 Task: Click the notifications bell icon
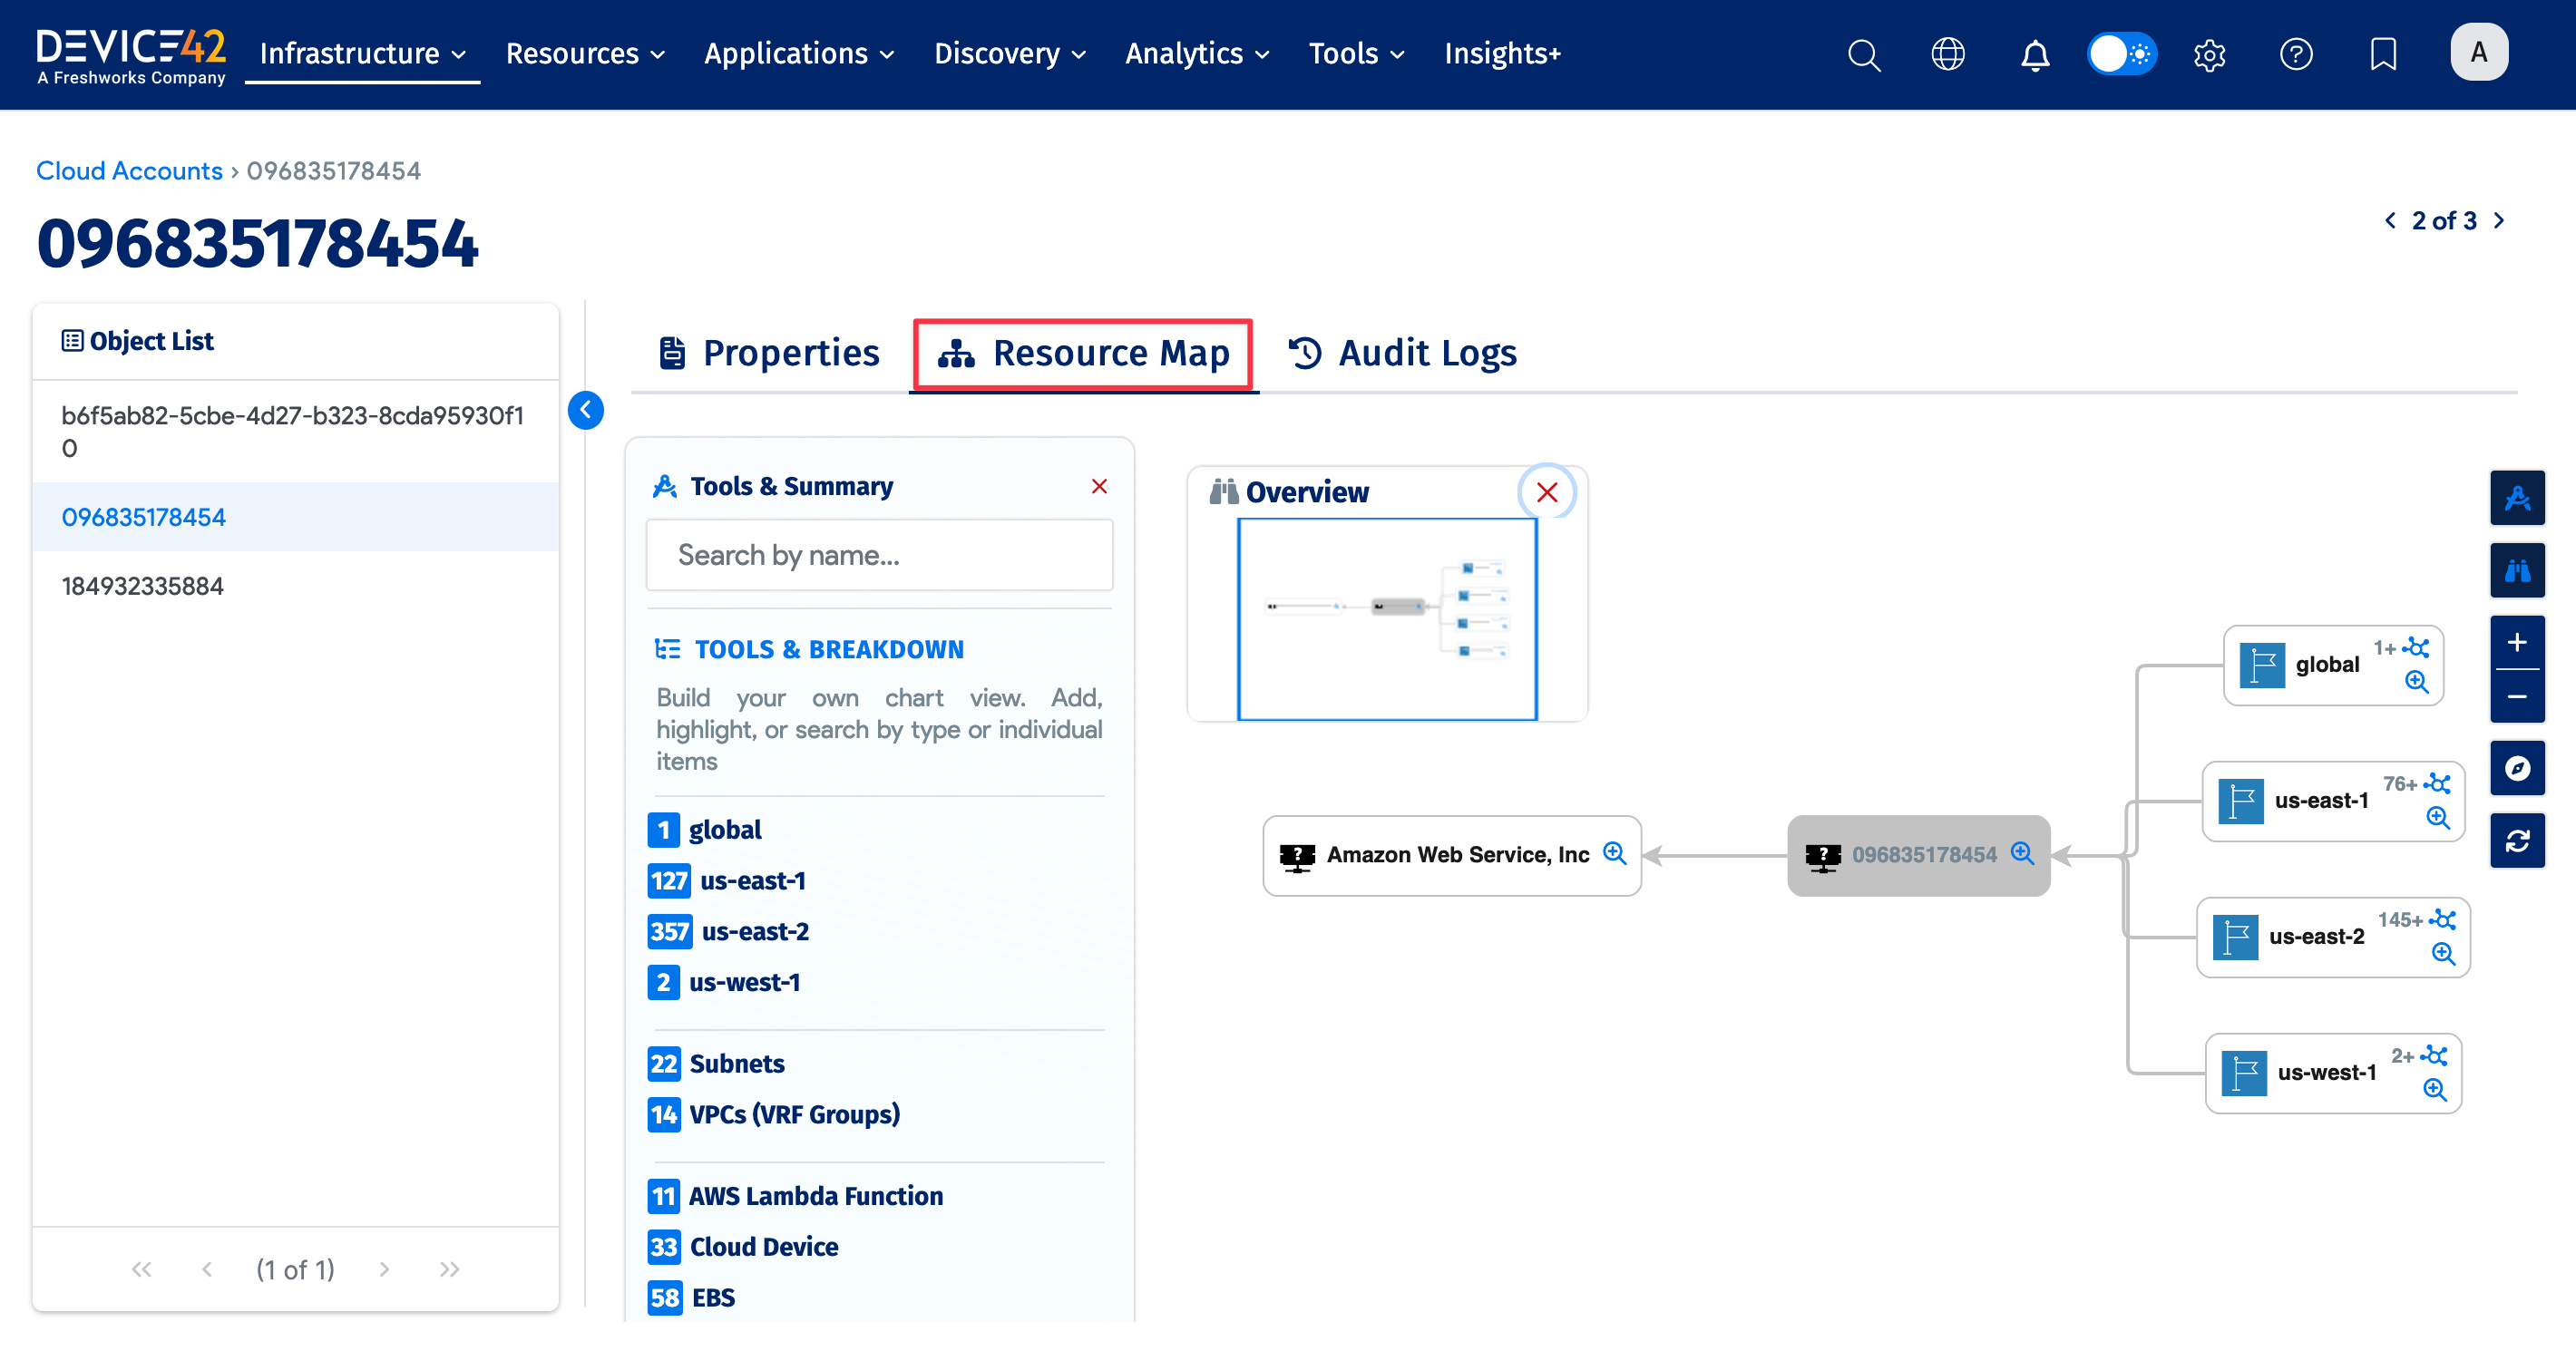point(2034,54)
